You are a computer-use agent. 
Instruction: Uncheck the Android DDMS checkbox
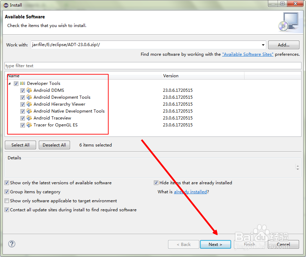point(23,90)
